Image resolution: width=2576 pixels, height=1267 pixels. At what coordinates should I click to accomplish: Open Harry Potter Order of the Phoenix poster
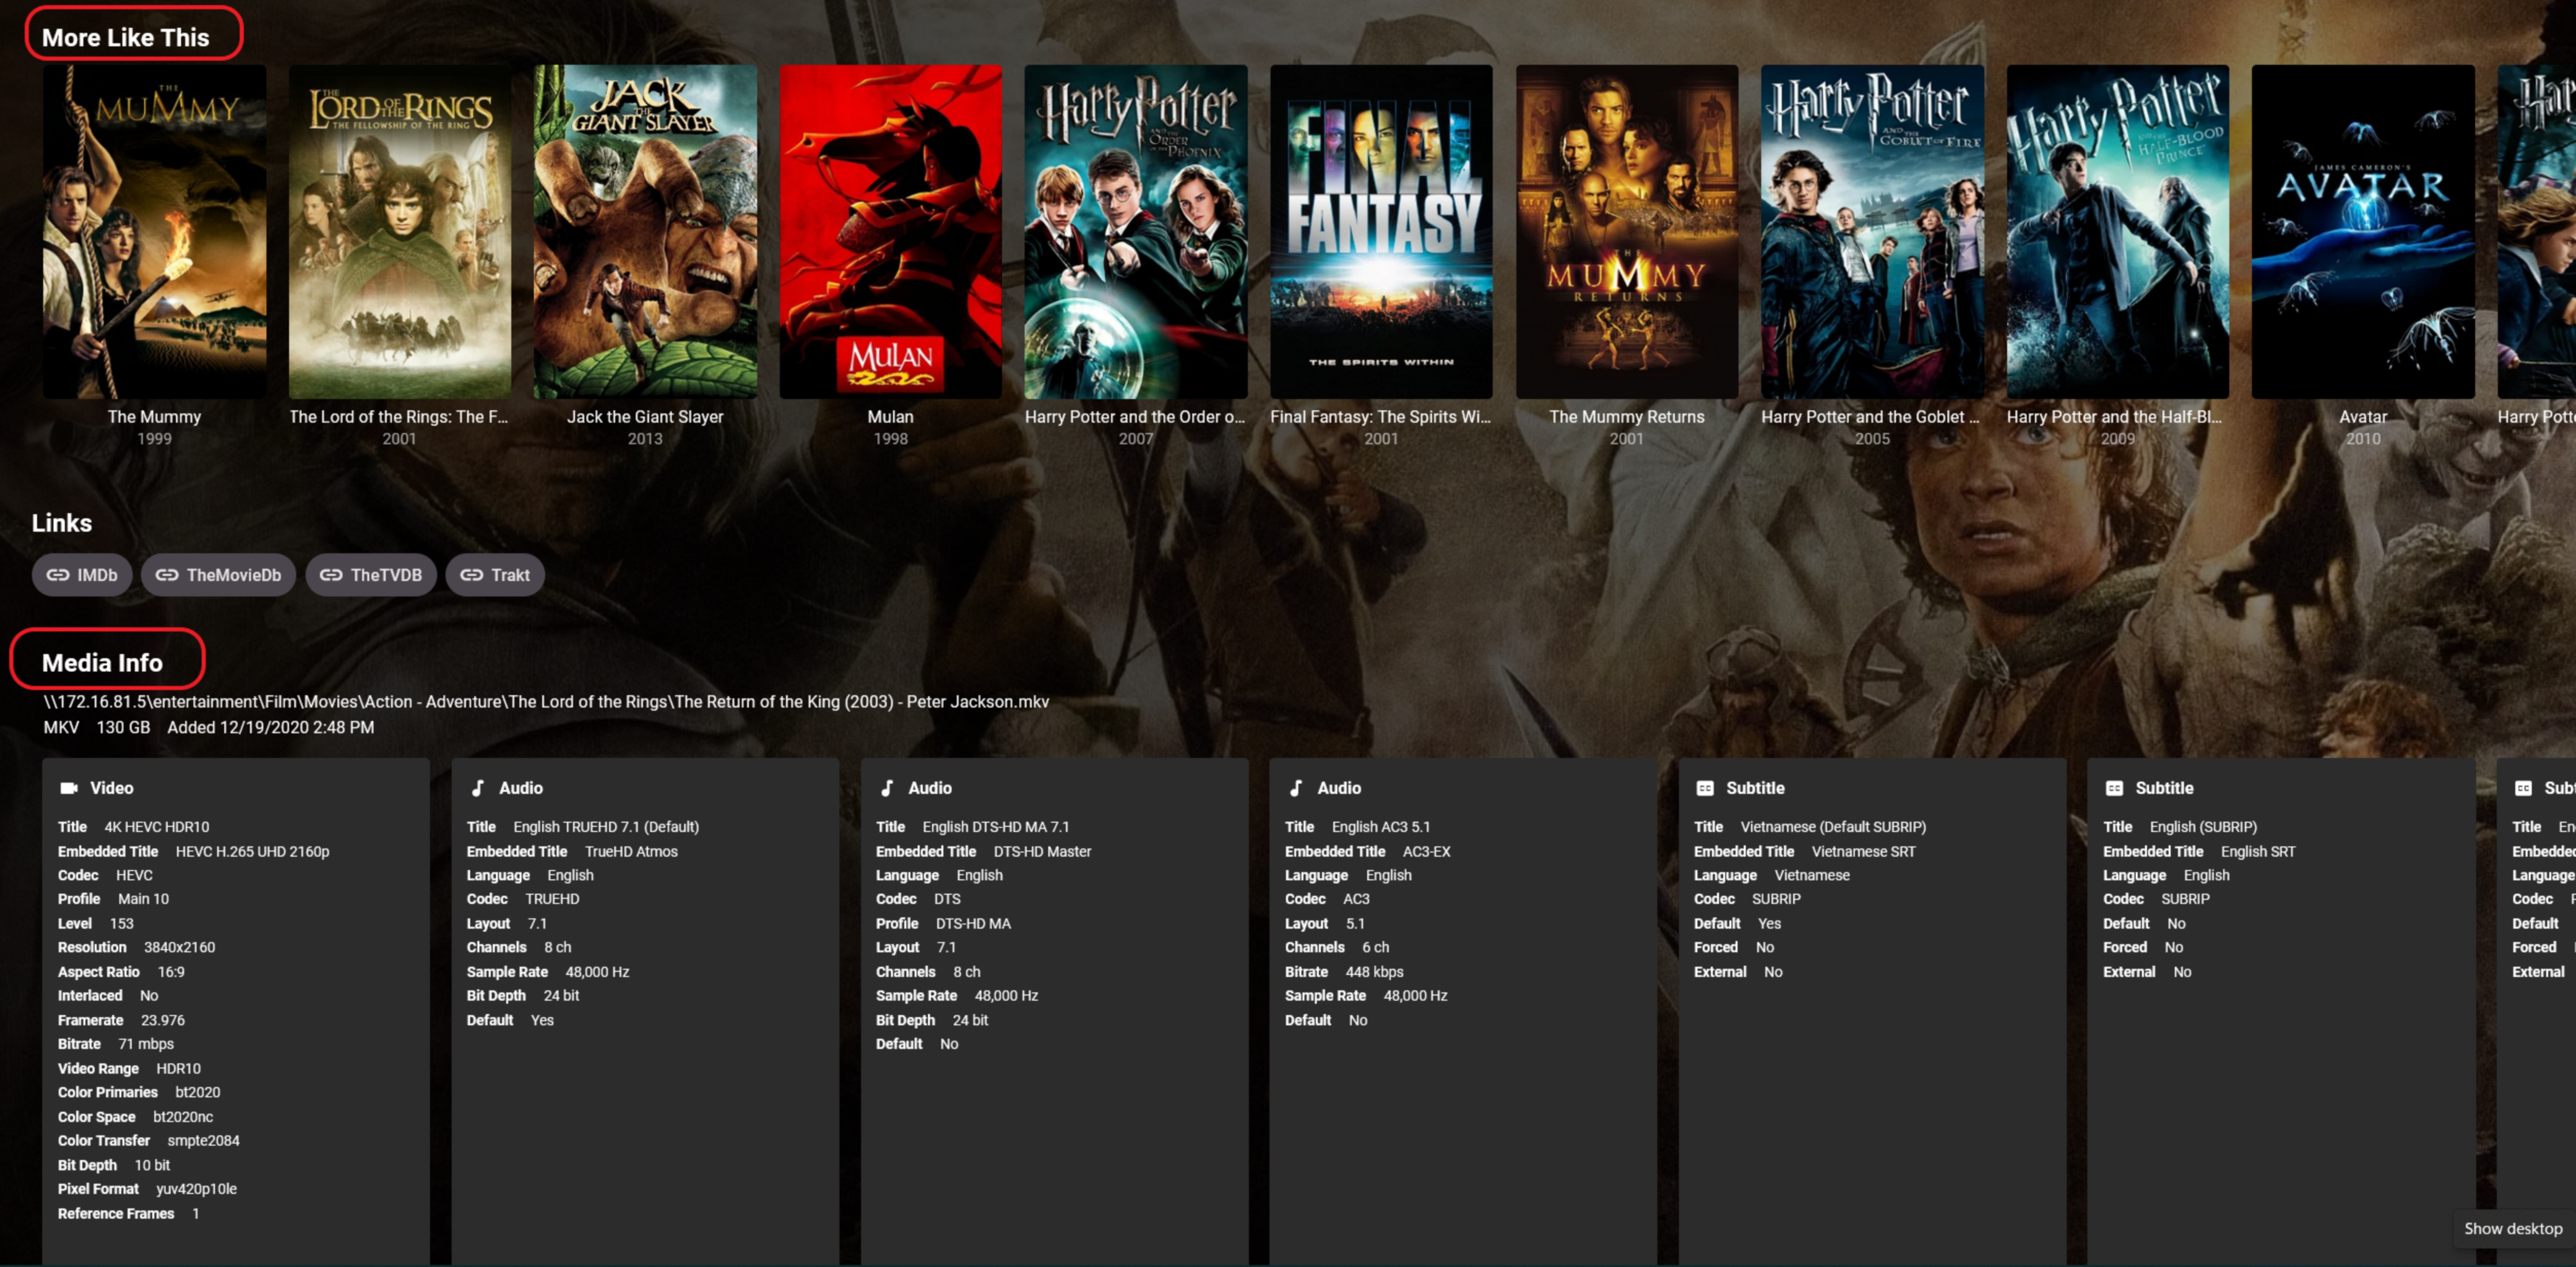[x=1136, y=232]
